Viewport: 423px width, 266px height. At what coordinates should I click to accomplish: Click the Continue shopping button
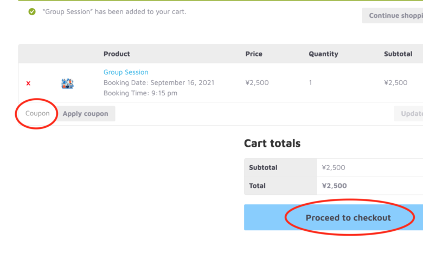pos(393,16)
